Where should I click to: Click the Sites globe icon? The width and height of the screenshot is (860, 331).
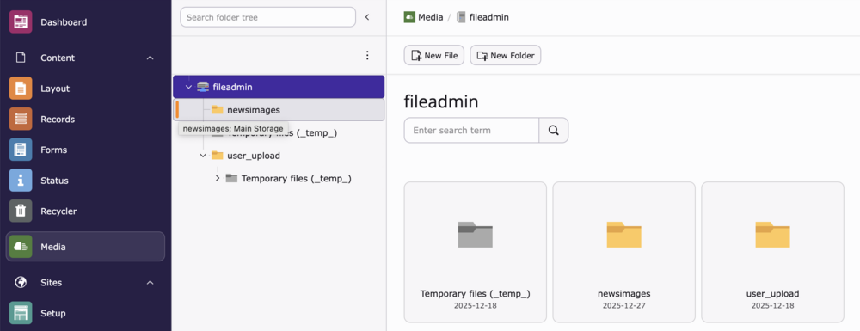point(21,283)
